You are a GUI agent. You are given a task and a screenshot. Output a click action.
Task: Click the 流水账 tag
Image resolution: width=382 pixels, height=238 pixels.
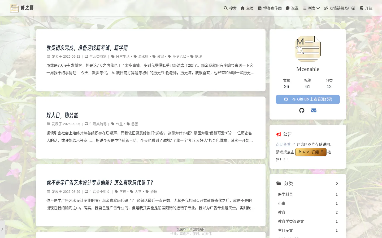click(143, 57)
